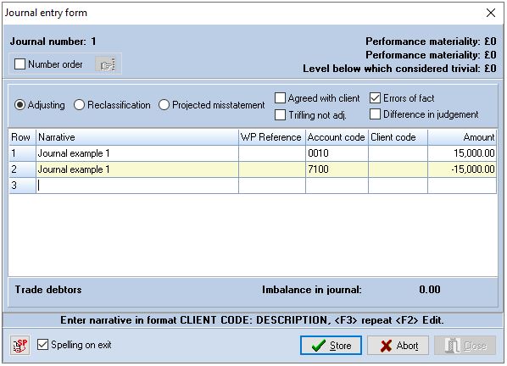Toggle the Spelling on exit checkbox
This screenshot has width=507, height=366.
click(x=42, y=345)
